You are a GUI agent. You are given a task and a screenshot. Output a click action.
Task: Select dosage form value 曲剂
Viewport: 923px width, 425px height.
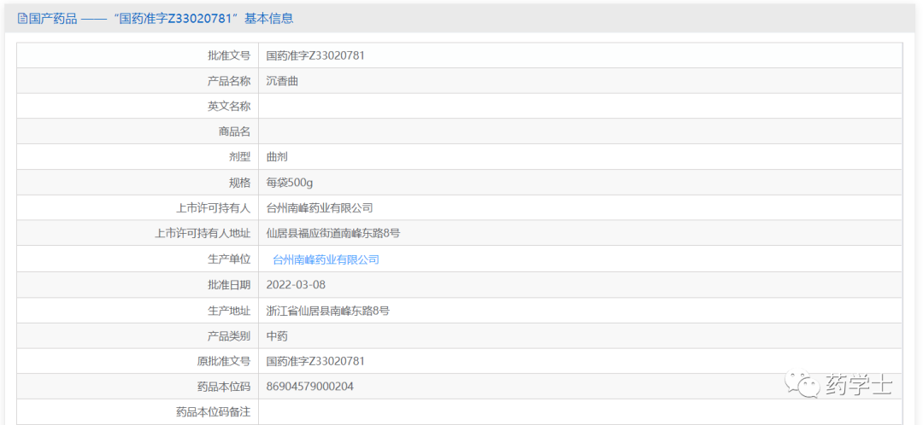[x=277, y=157]
